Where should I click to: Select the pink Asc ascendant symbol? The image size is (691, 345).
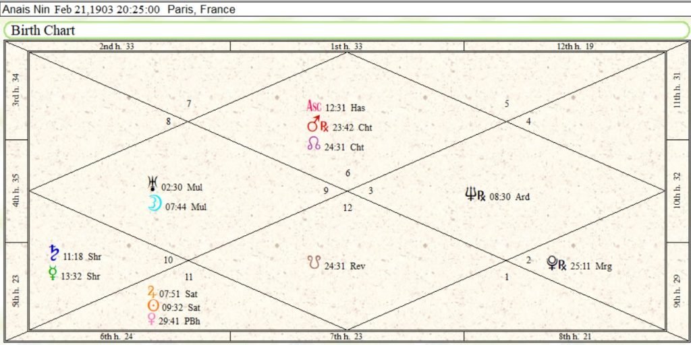pyautogui.click(x=314, y=106)
